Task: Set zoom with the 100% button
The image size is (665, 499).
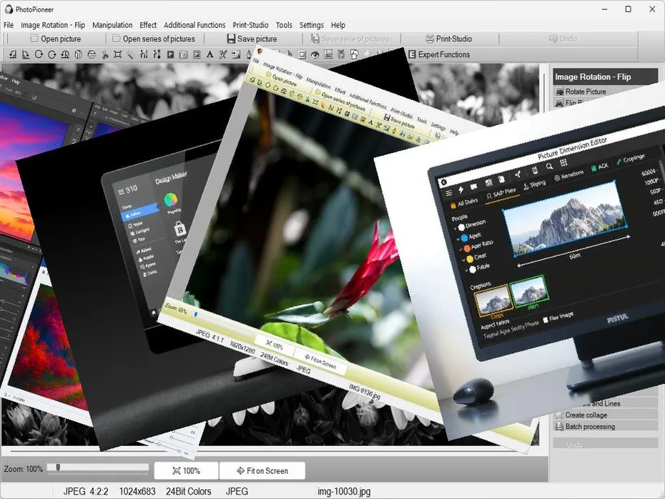Action: [185, 470]
